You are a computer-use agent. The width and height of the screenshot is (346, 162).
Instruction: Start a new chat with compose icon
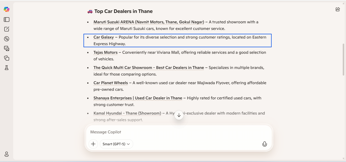click(x=6, y=29)
